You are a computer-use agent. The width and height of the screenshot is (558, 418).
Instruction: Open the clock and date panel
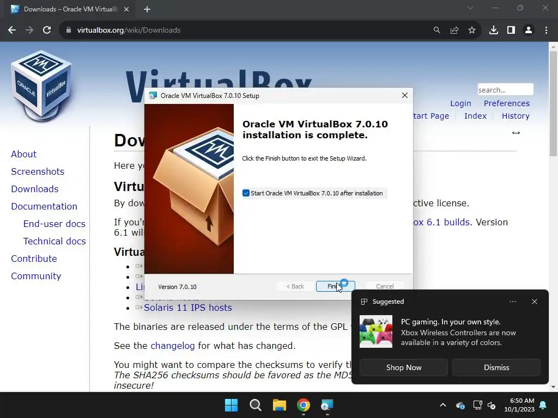[x=519, y=405]
